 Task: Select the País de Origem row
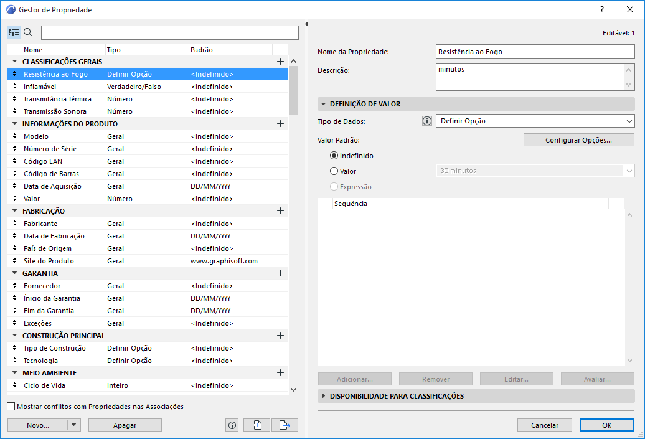[x=148, y=248]
